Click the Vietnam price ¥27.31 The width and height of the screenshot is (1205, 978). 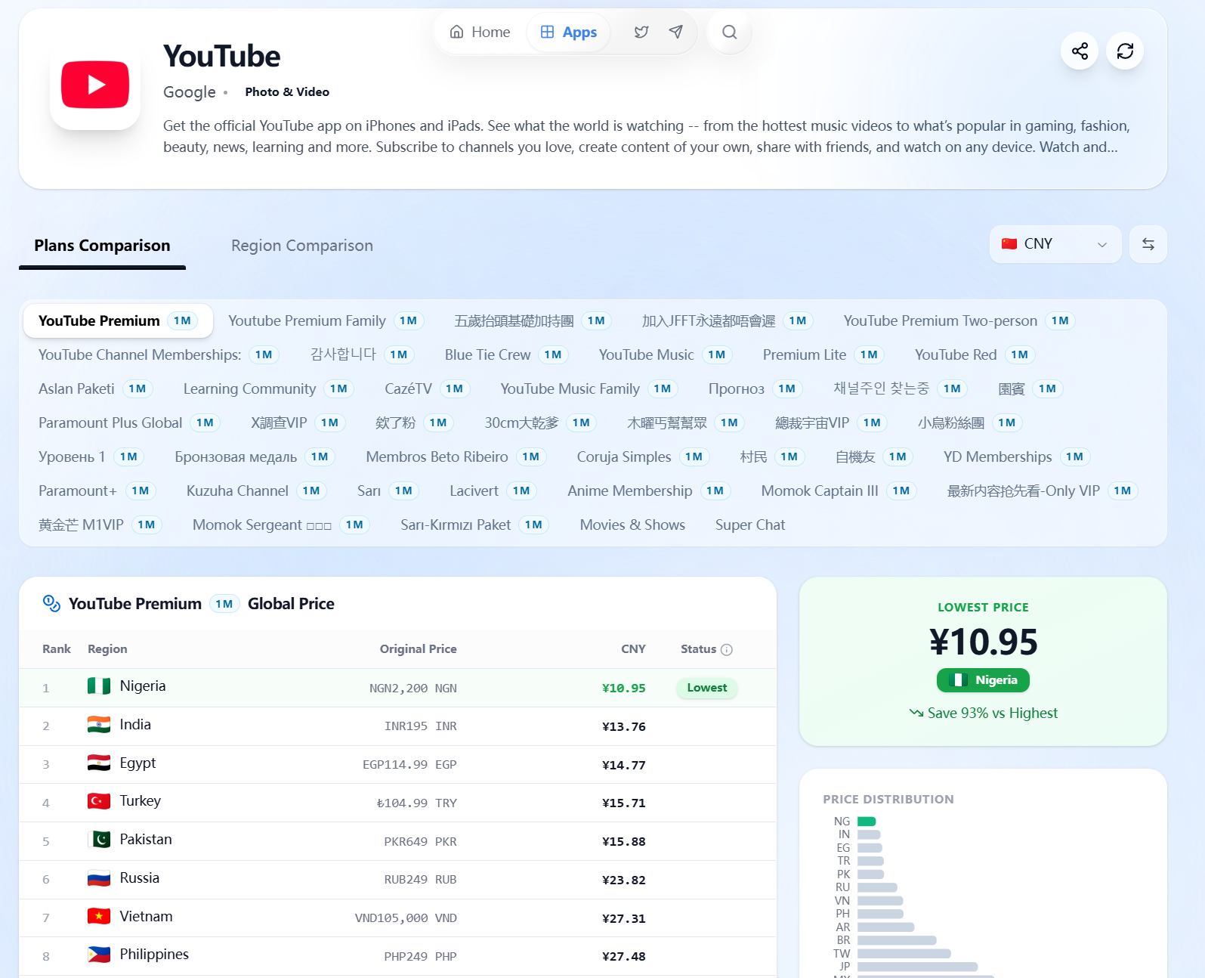coord(624,918)
